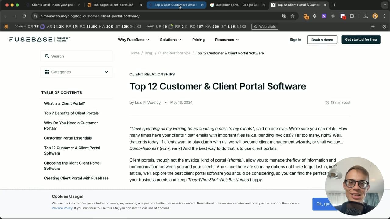390x219 pixels.
Task: Open the orange Ahrefs extension with 77 badge
Action: 306,16
